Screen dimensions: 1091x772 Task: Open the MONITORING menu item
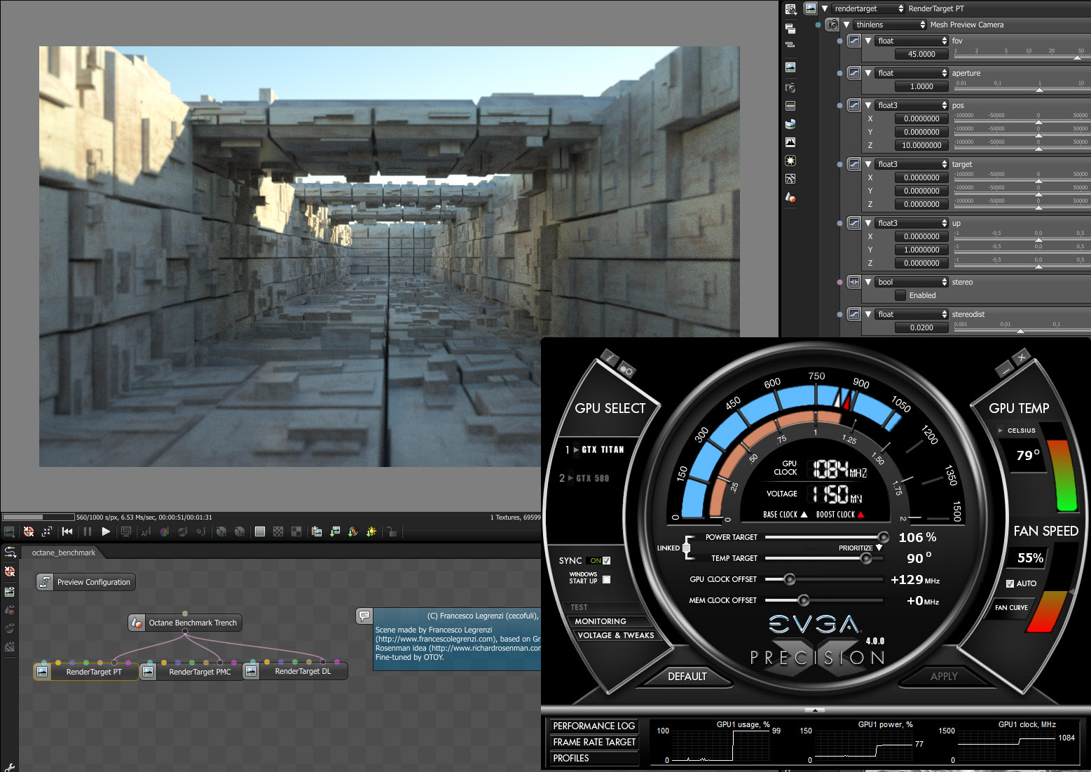(601, 621)
